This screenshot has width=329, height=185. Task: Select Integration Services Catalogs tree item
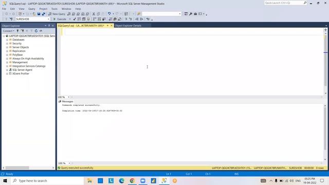click(29, 66)
